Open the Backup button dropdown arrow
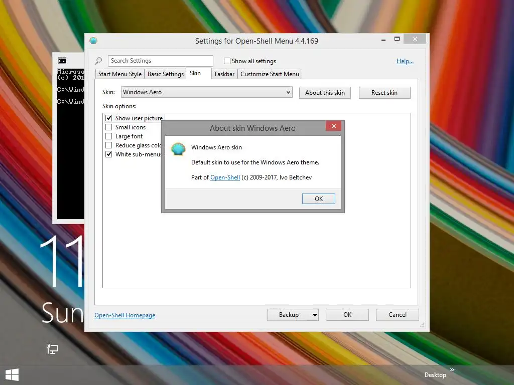The image size is (514, 385). pos(314,315)
